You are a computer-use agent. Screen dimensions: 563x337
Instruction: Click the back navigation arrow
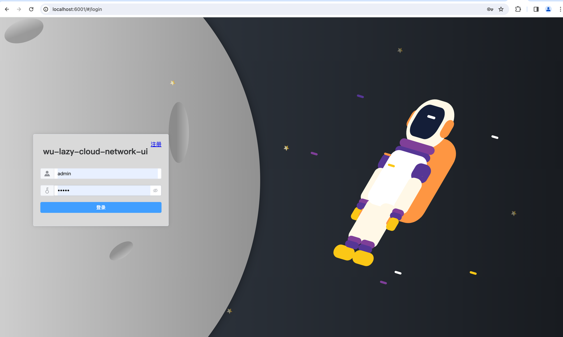(x=7, y=9)
